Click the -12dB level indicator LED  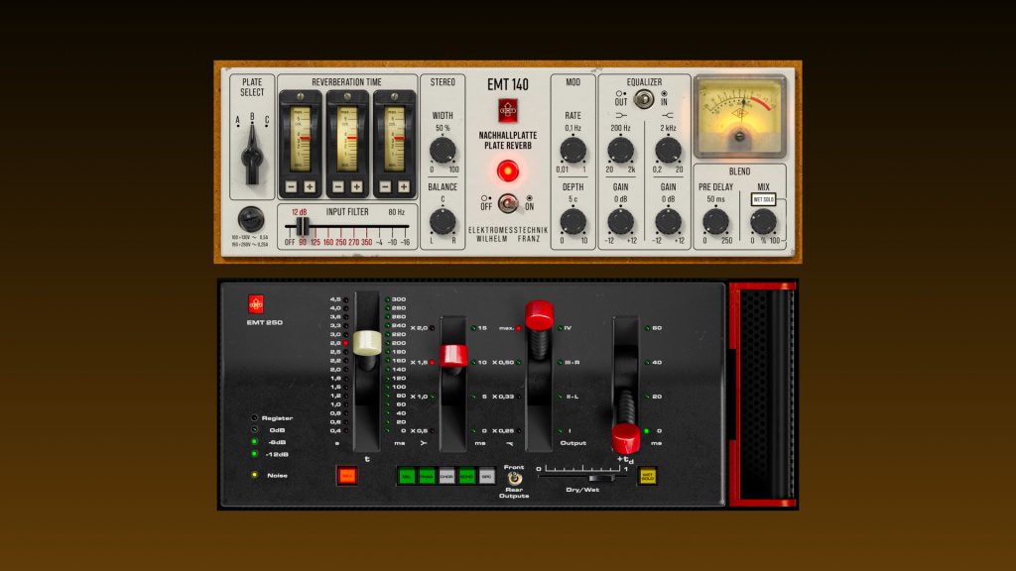point(255,454)
